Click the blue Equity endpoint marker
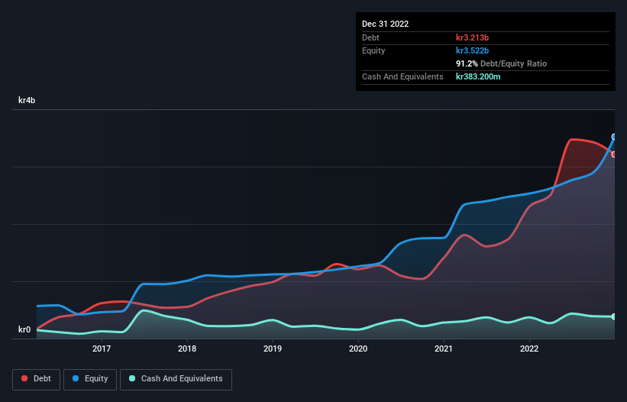The image size is (627, 402). point(614,137)
